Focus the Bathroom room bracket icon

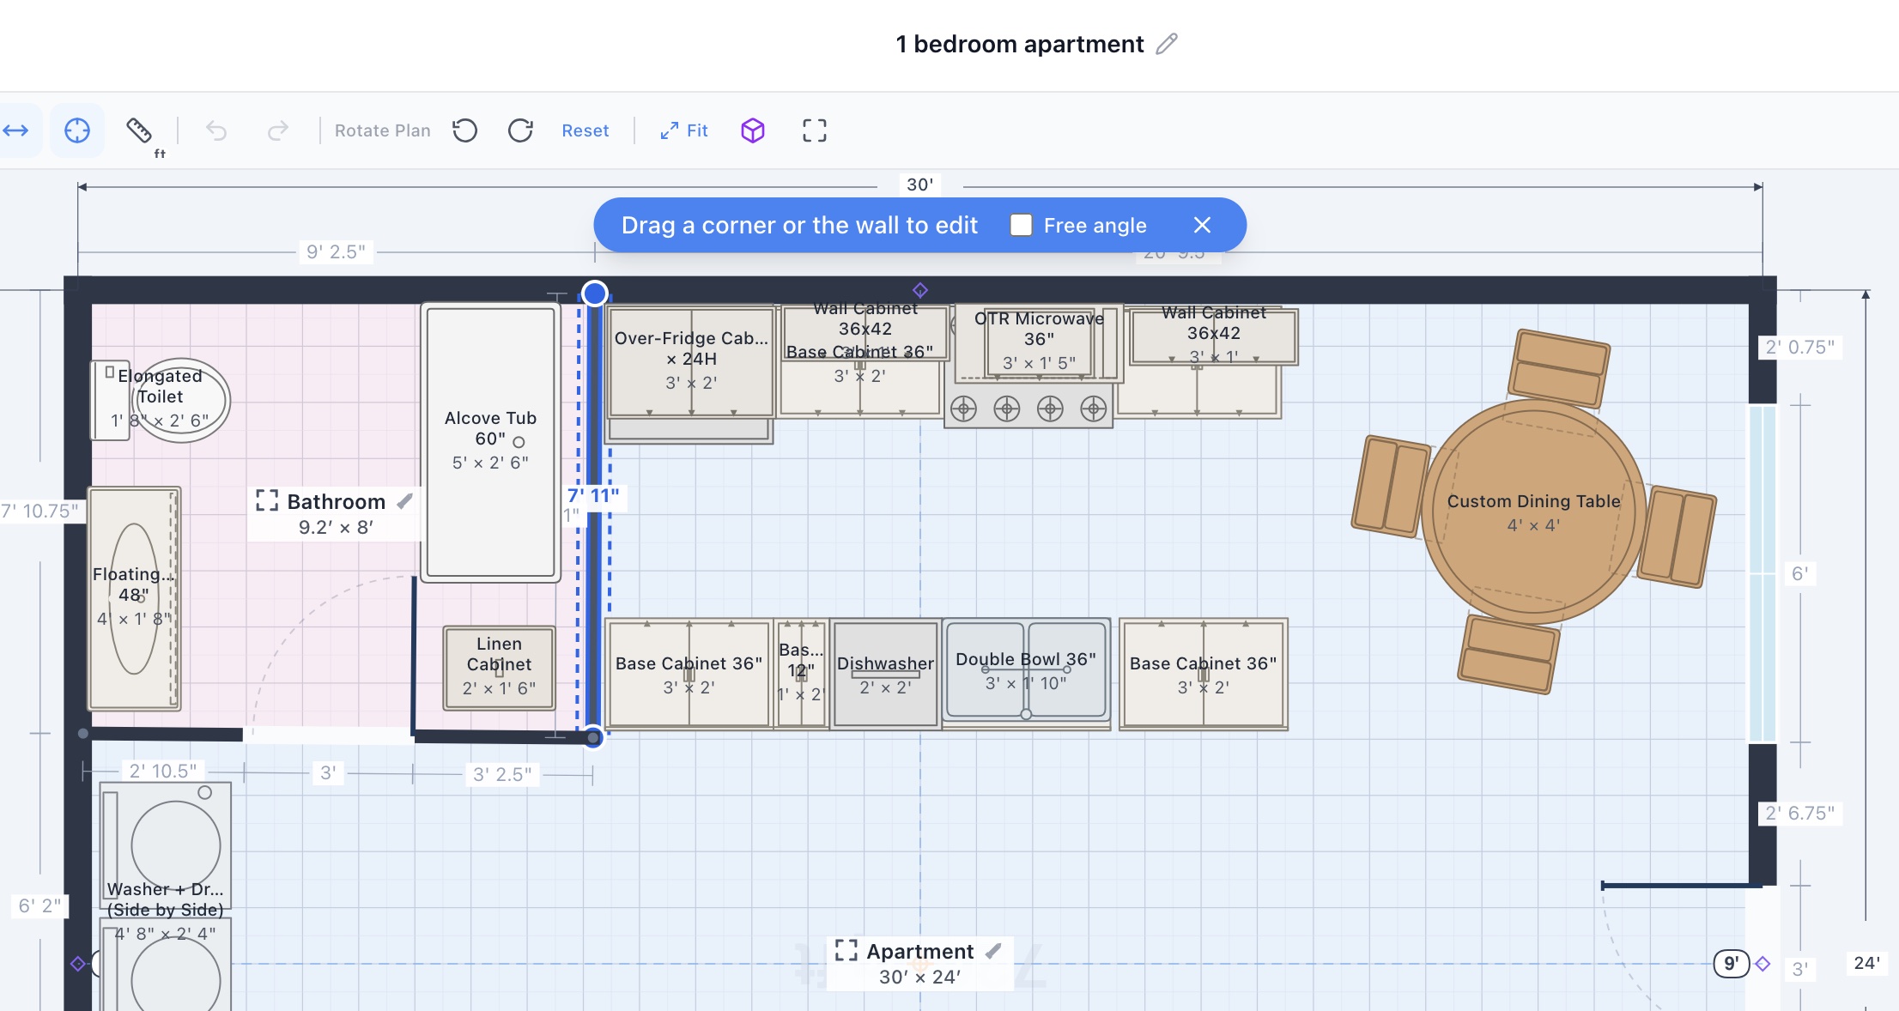267,500
